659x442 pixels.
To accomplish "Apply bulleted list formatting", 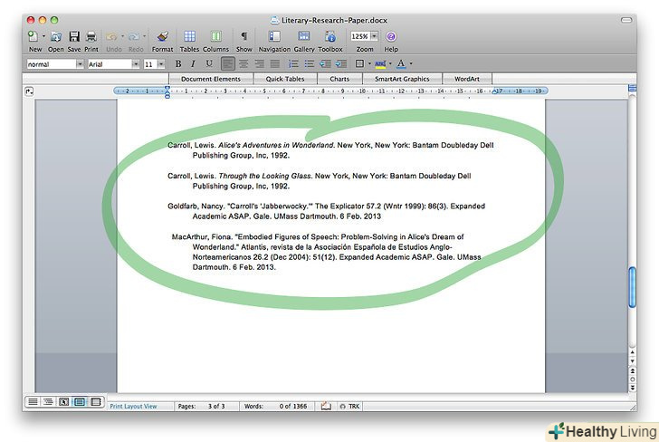I will coord(310,64).
